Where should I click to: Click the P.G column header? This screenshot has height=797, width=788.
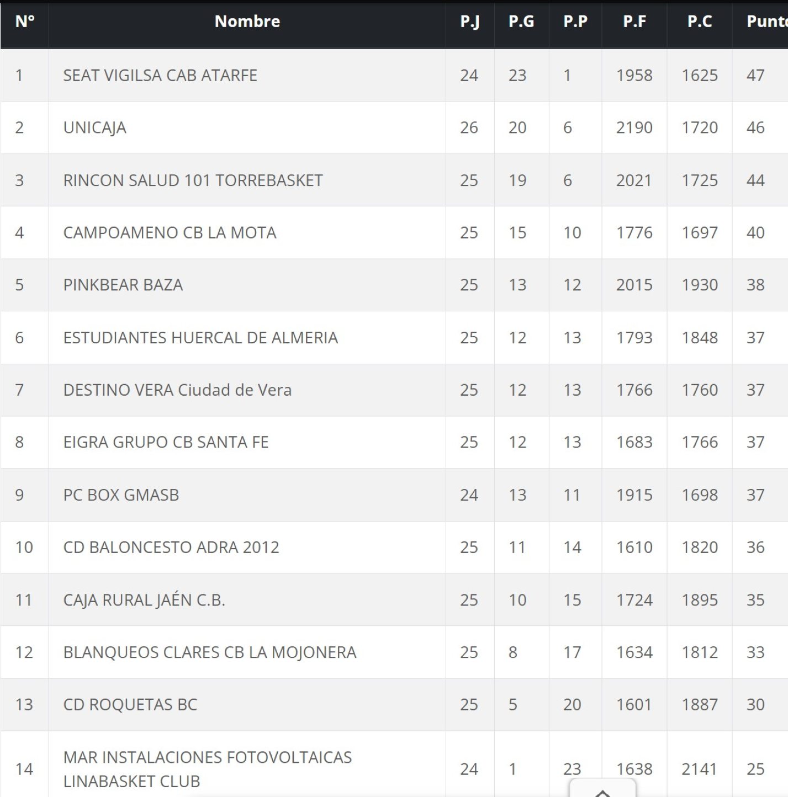coord(521,22)
